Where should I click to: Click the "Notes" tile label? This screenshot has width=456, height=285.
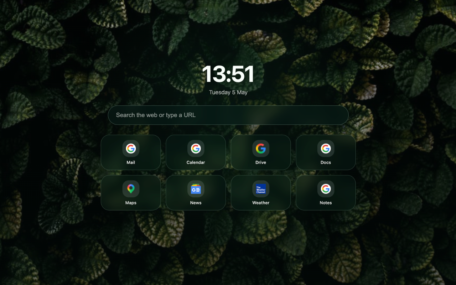[326, 203]
